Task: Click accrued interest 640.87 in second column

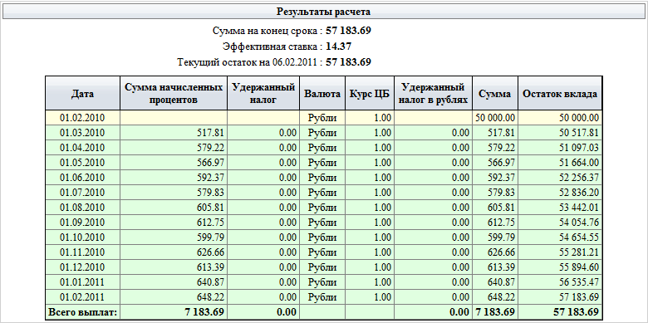Action: 174,282
